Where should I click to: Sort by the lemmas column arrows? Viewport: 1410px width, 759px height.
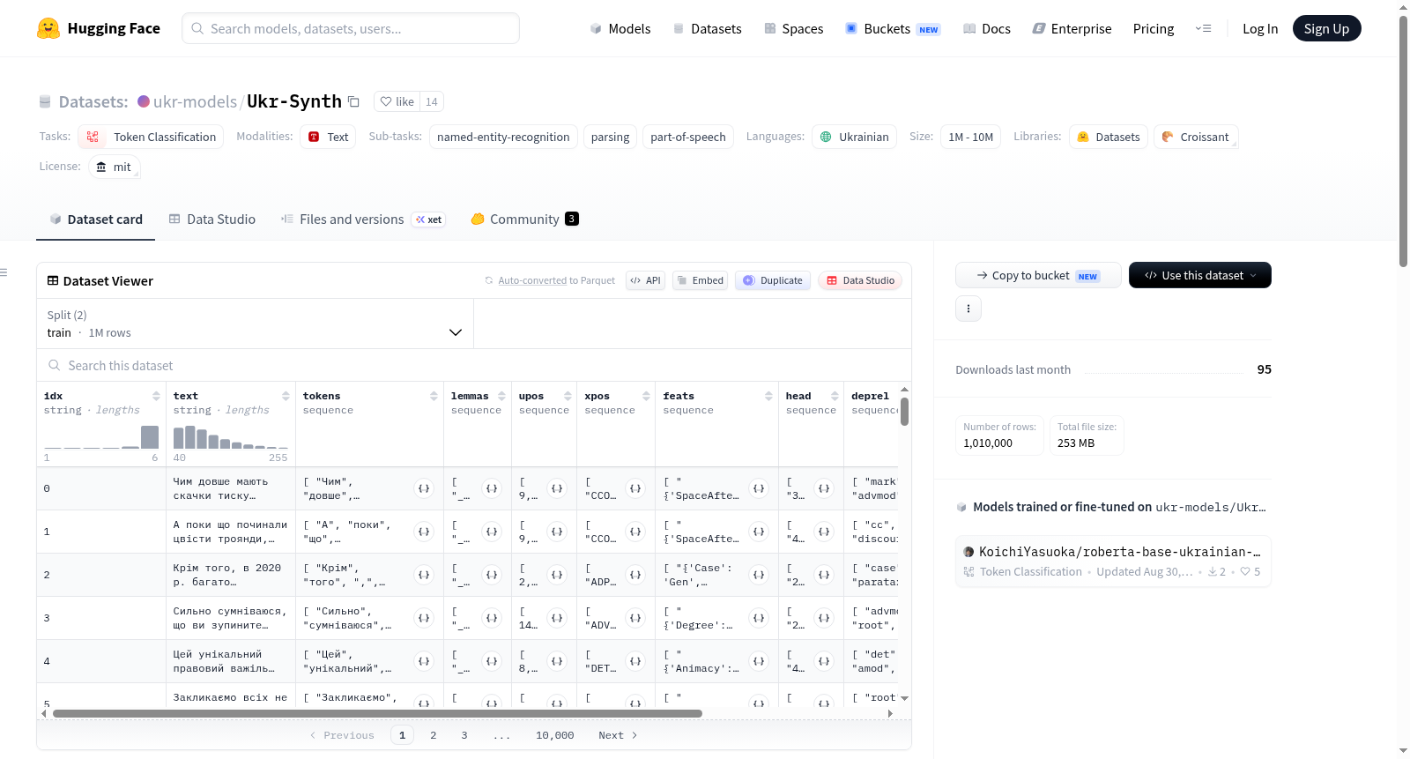click(501, 396)
